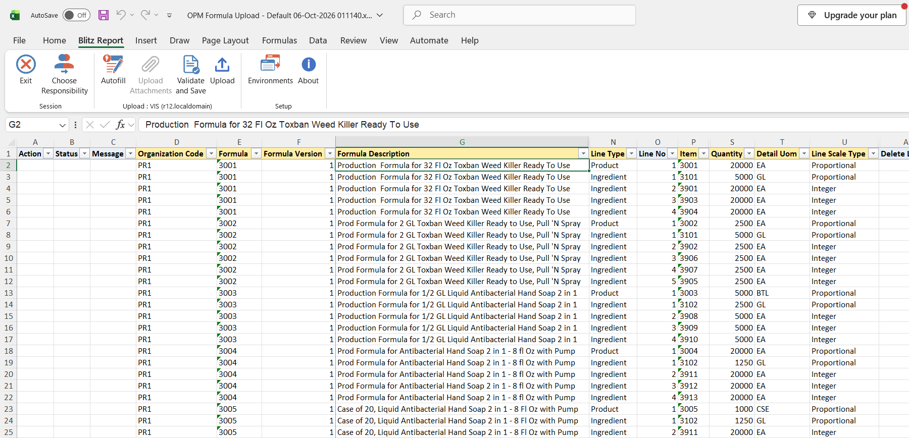Select the CSE Detail Uom cell
The height and width of the screenshot is (438, 909).
coord(782,409)
